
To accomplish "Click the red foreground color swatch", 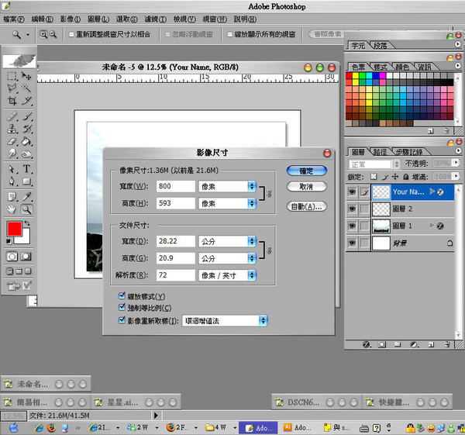I will pyautogui.click(x=14, y=230).
